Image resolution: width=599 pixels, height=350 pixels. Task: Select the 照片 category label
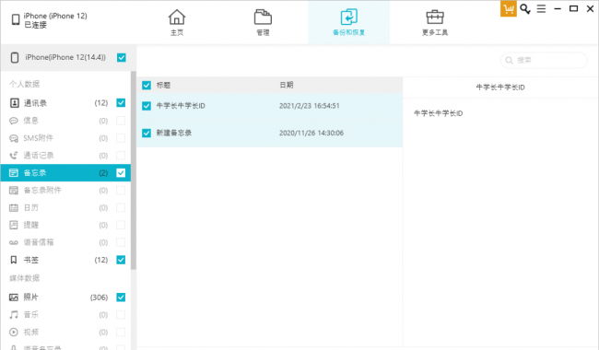[31, 297]
